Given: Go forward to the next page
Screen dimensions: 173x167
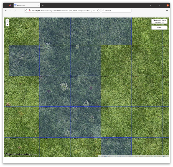Looking at the screenshot, I should pos(10,10).
